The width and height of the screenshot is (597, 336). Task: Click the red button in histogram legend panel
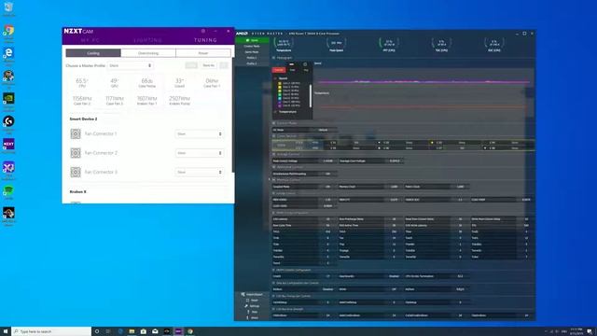click(x=279, y=70)
